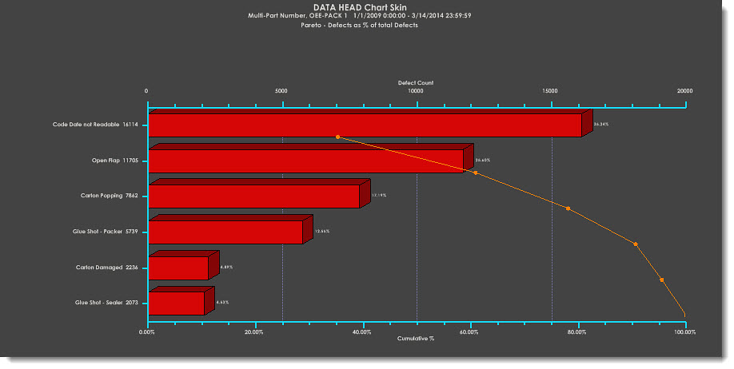Select the 10000 tick on Defect Count axis
Screen dimensions: 734x369
click(x=416, y=91)
